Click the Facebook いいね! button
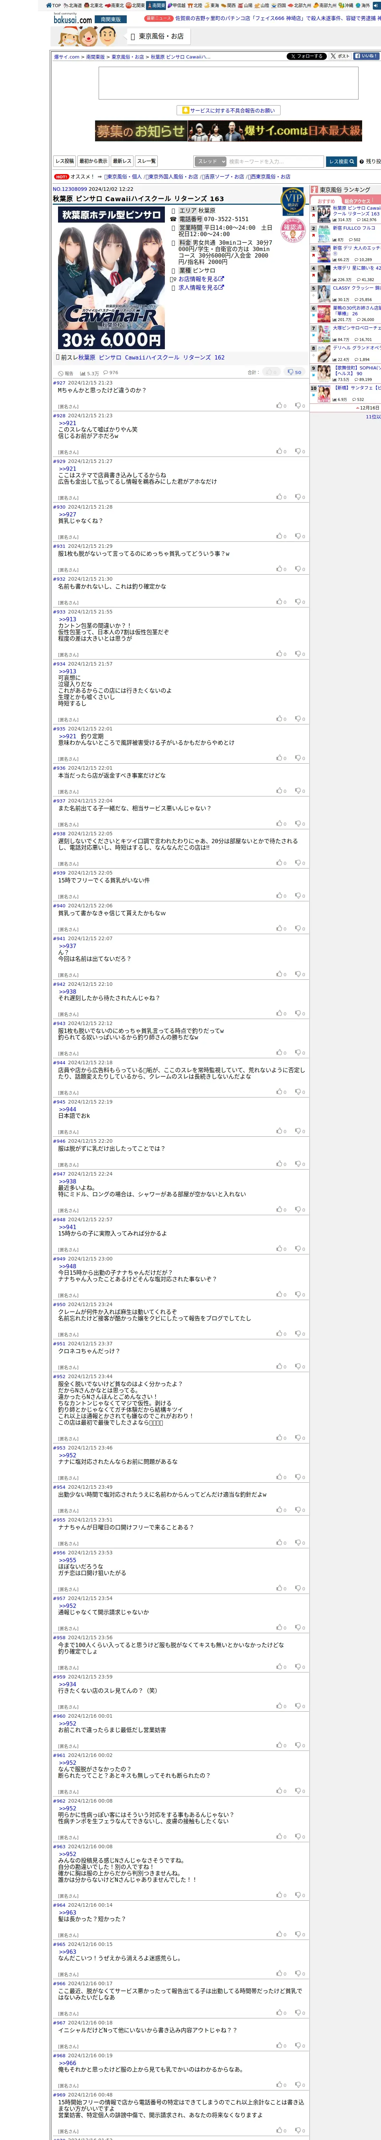Image resolution: width=381 pixels, height=2140 pixels. (x=366, y=56)
